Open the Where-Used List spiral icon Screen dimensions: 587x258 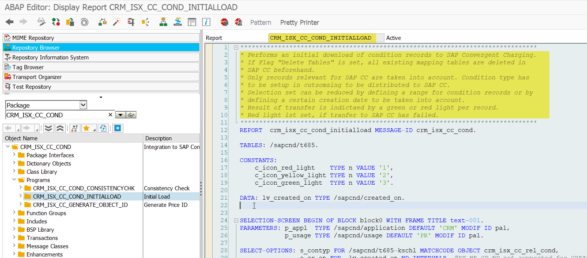[84, 22]
